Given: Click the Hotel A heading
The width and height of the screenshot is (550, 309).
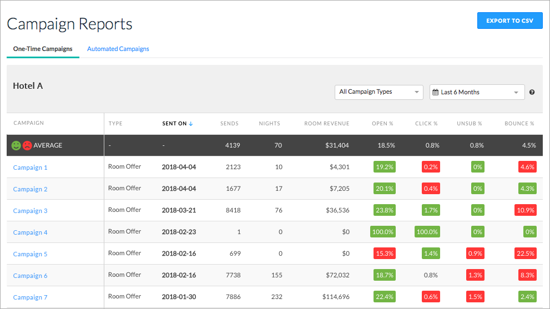Looking at the screenshot, I should pos(28,86).
